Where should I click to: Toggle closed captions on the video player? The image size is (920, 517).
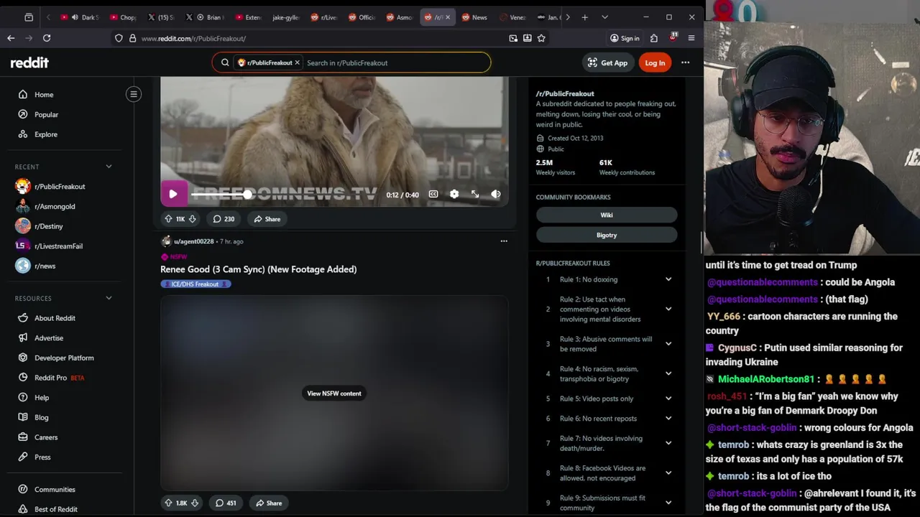click(433, 194)
